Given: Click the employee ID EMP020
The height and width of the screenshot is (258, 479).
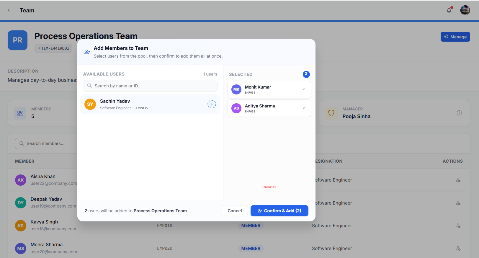Looking at the screenshot, I should pos(165,249).
